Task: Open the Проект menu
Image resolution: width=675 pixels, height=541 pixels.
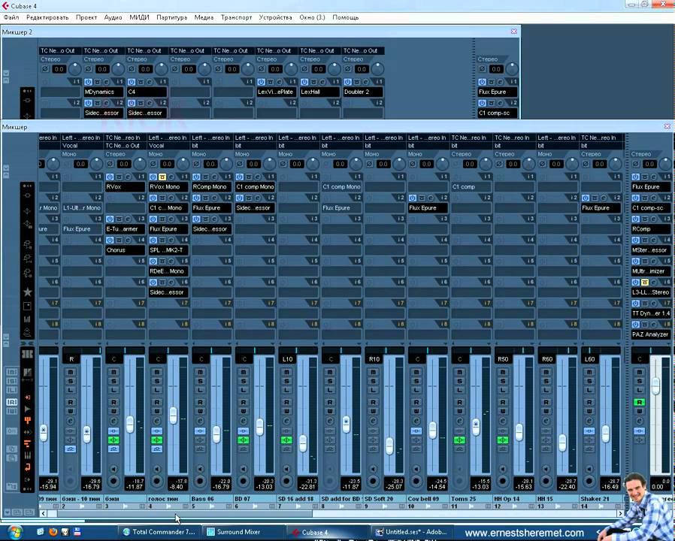Action: pos(86,17)
